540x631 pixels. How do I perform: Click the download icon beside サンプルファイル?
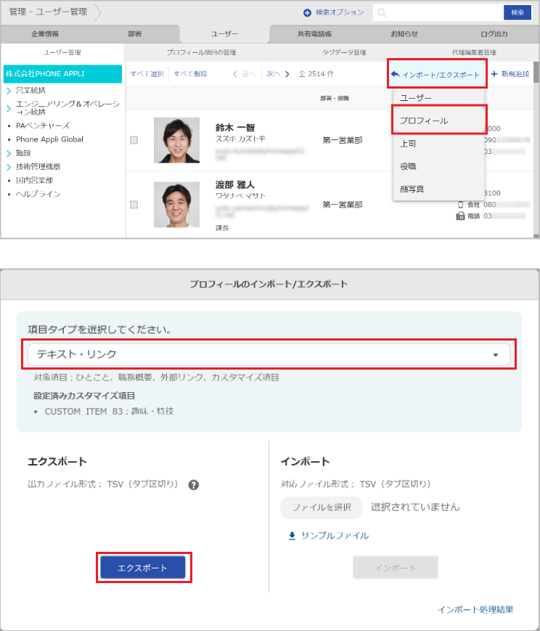(292, 536)
